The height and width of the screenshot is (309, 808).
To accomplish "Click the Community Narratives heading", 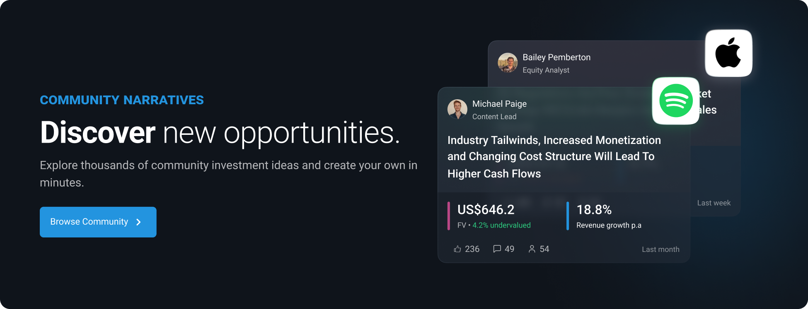I will point(122,100).
